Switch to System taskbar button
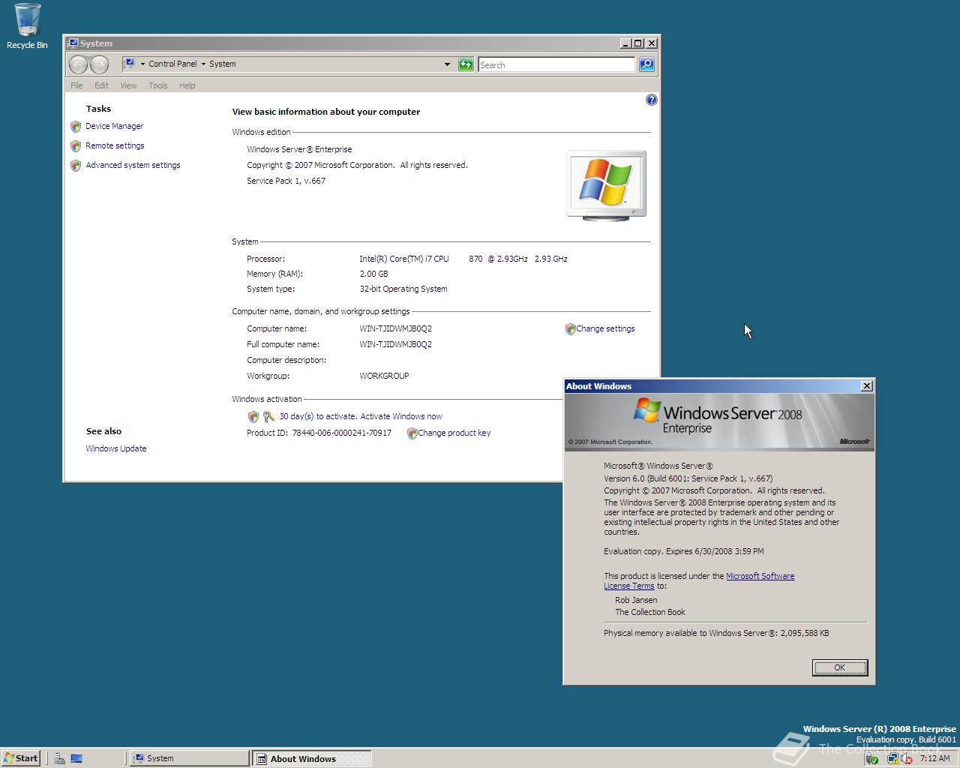Image resolution: width=960 pixels, height=768 pixels. 190,758
